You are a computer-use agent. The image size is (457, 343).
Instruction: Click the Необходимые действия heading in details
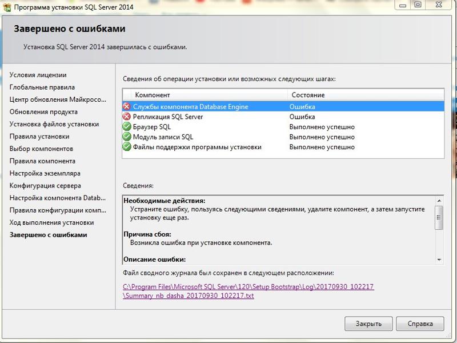[165, 201]
